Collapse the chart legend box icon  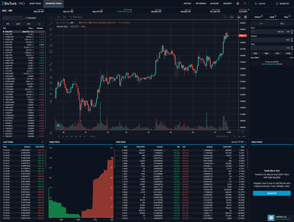[x=57, y=23]
